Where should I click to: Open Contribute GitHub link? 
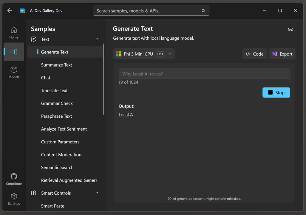pyautogui.click(x=14, y=179)
